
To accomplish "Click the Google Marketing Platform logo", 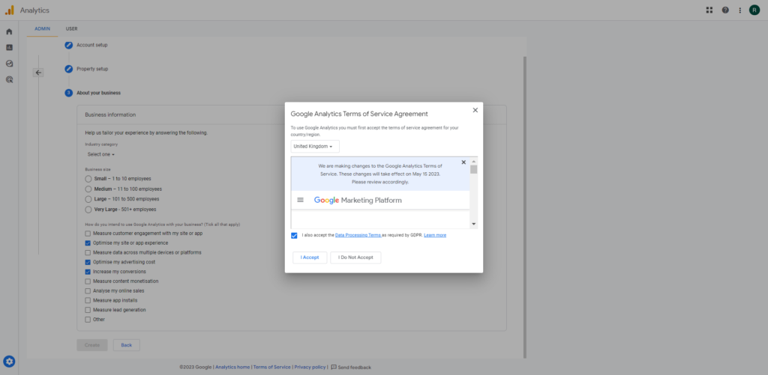I will point(358,201).
